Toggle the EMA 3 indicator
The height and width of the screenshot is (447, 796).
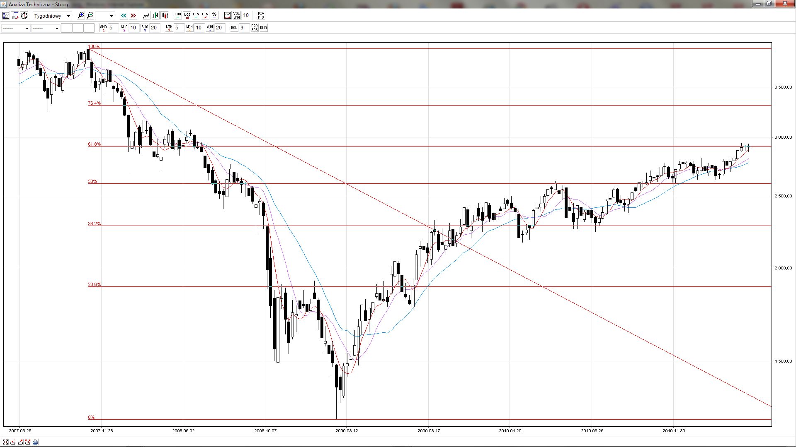209,28
